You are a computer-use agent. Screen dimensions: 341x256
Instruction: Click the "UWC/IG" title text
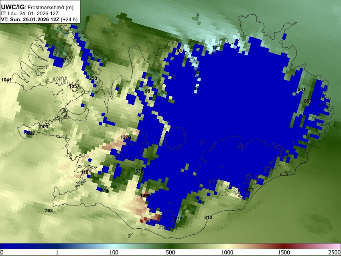pos(12,7)
